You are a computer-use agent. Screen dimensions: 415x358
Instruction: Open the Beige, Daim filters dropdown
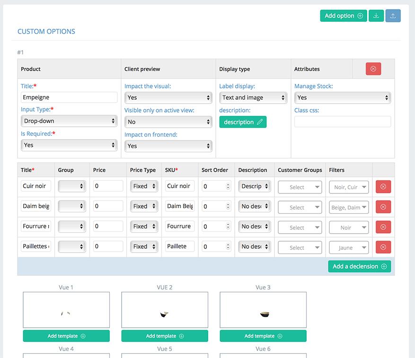(x=349, y=208)
